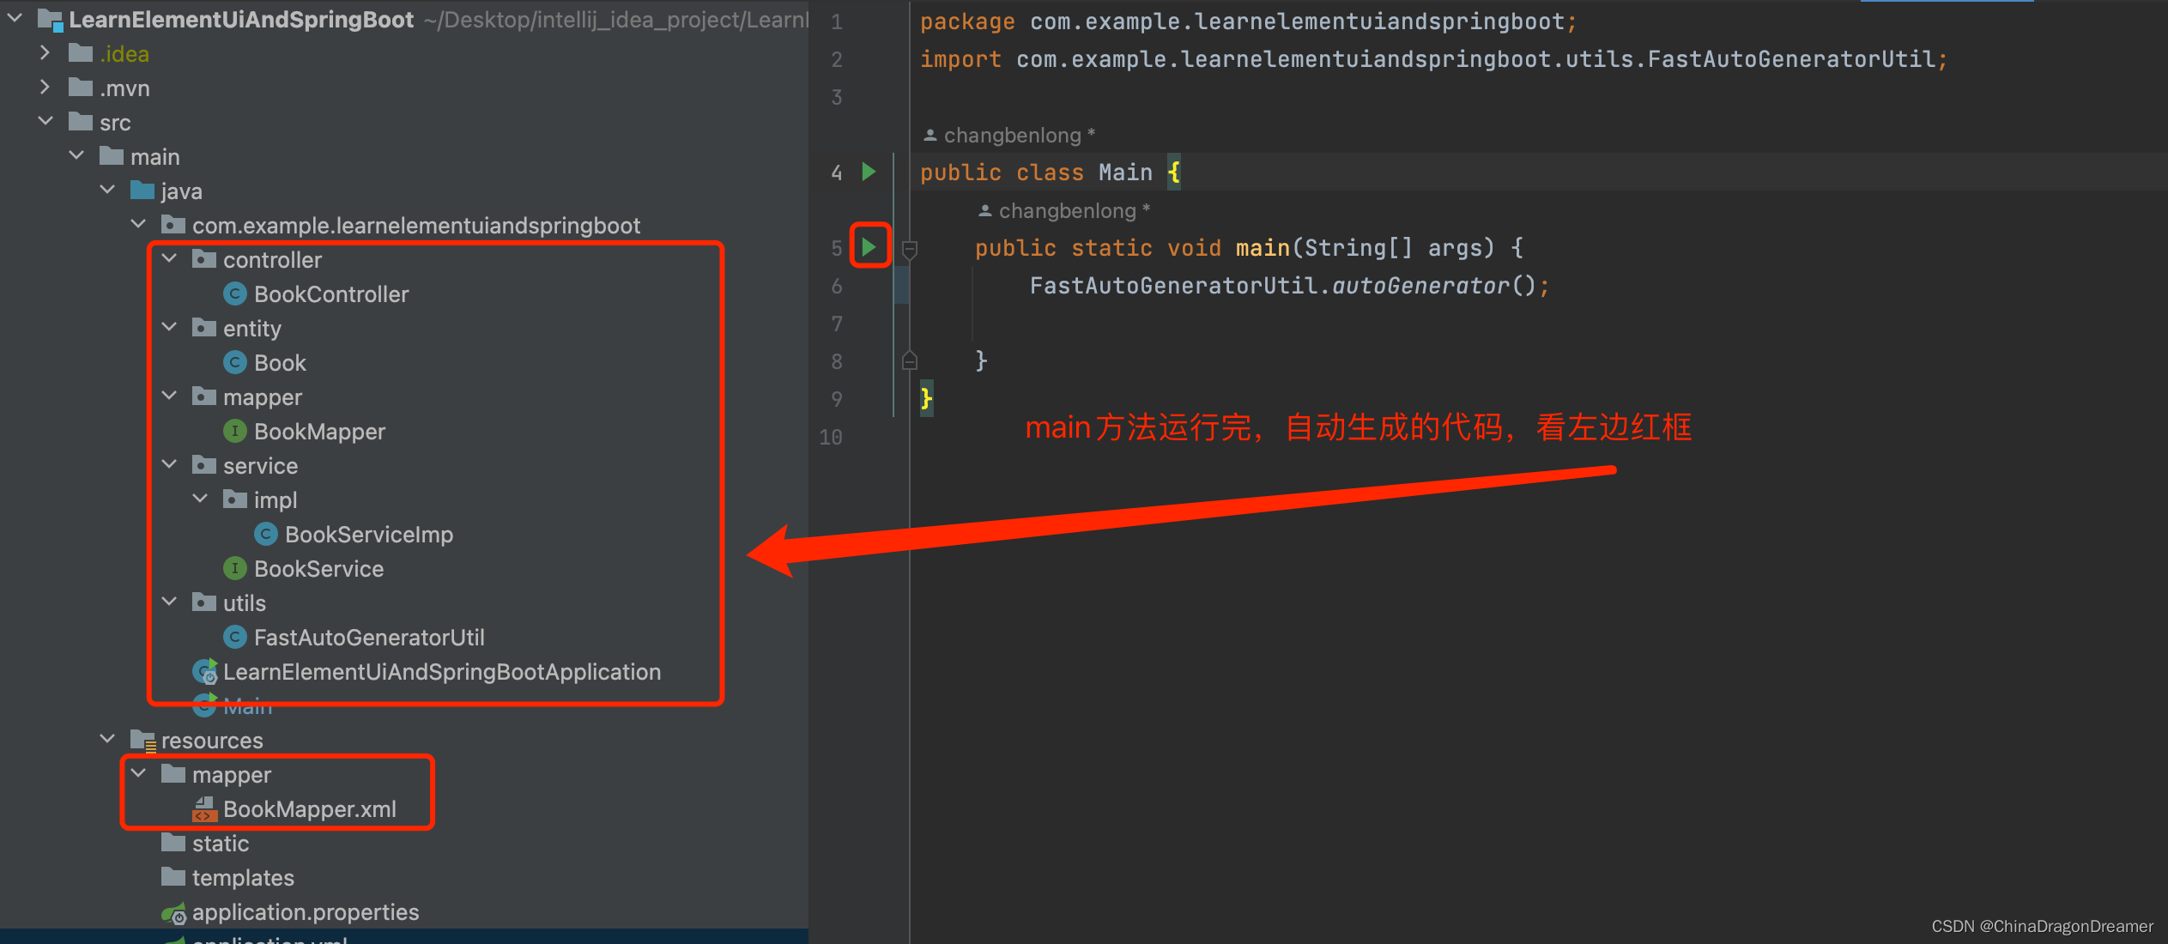Click the BookController class icon
This screenshot has width=2168, height=944.
coord(234,293)
